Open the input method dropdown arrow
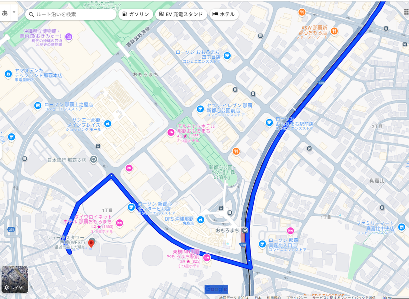 [x=14, y=12]
